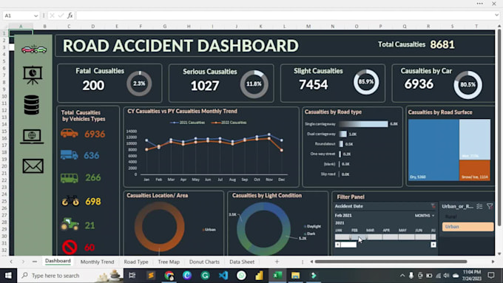This screenshot has width=503, height=283.
Task: Open Power BI from taskbar
Action: 259,276
